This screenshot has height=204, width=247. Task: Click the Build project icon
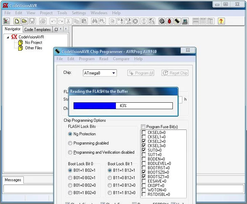tap(128, 21)
